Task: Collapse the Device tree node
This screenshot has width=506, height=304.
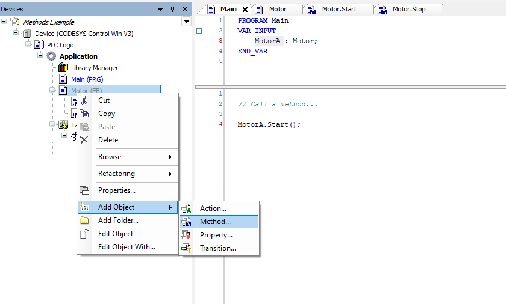Action: click(x=16, y=32)
